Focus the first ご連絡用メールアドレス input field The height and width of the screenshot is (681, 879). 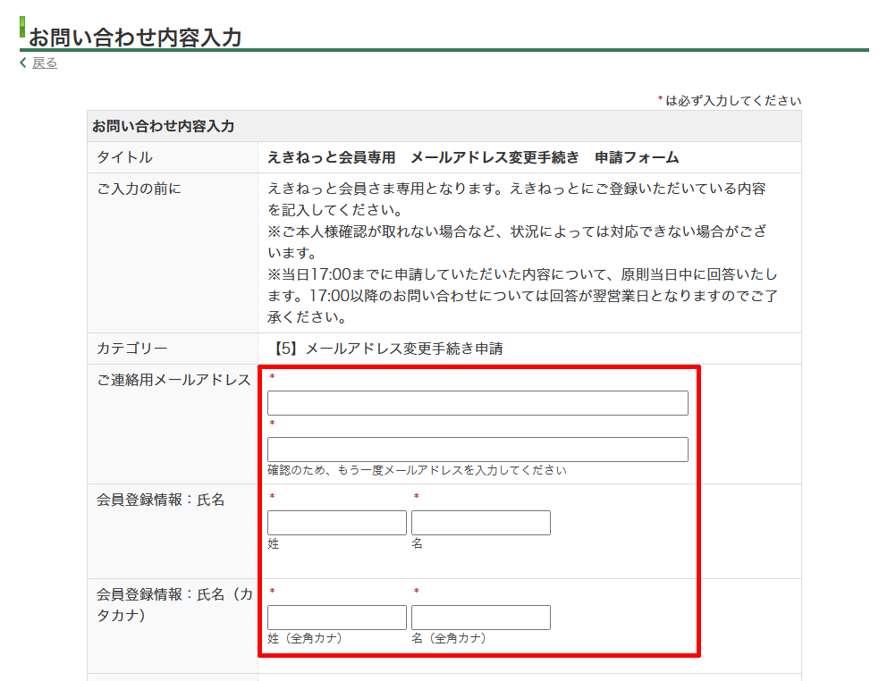(x=478, y=403)
